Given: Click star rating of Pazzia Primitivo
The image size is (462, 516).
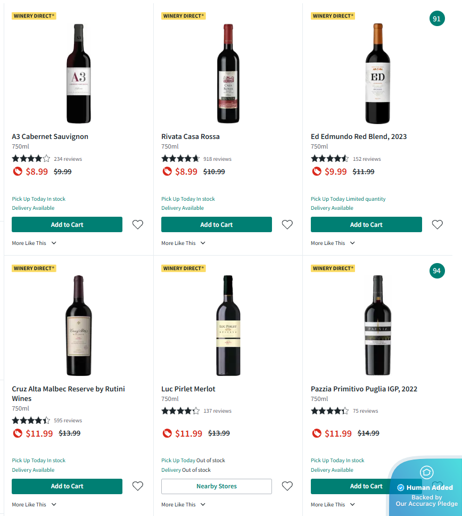Looking at the screenshot, I should (330, 411).
